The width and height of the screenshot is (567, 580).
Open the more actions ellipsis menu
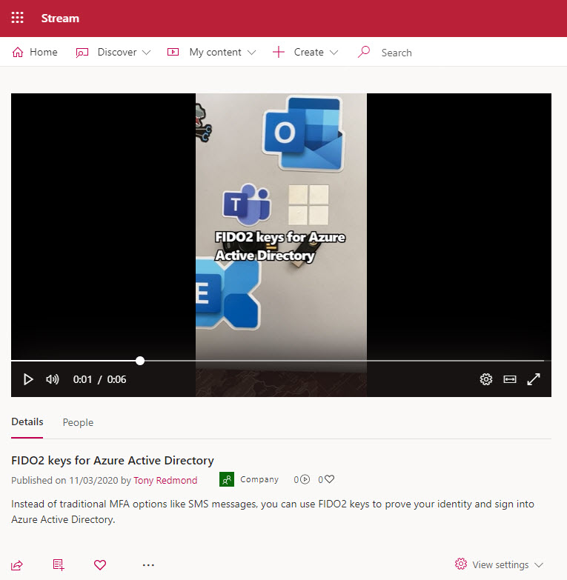148,565
